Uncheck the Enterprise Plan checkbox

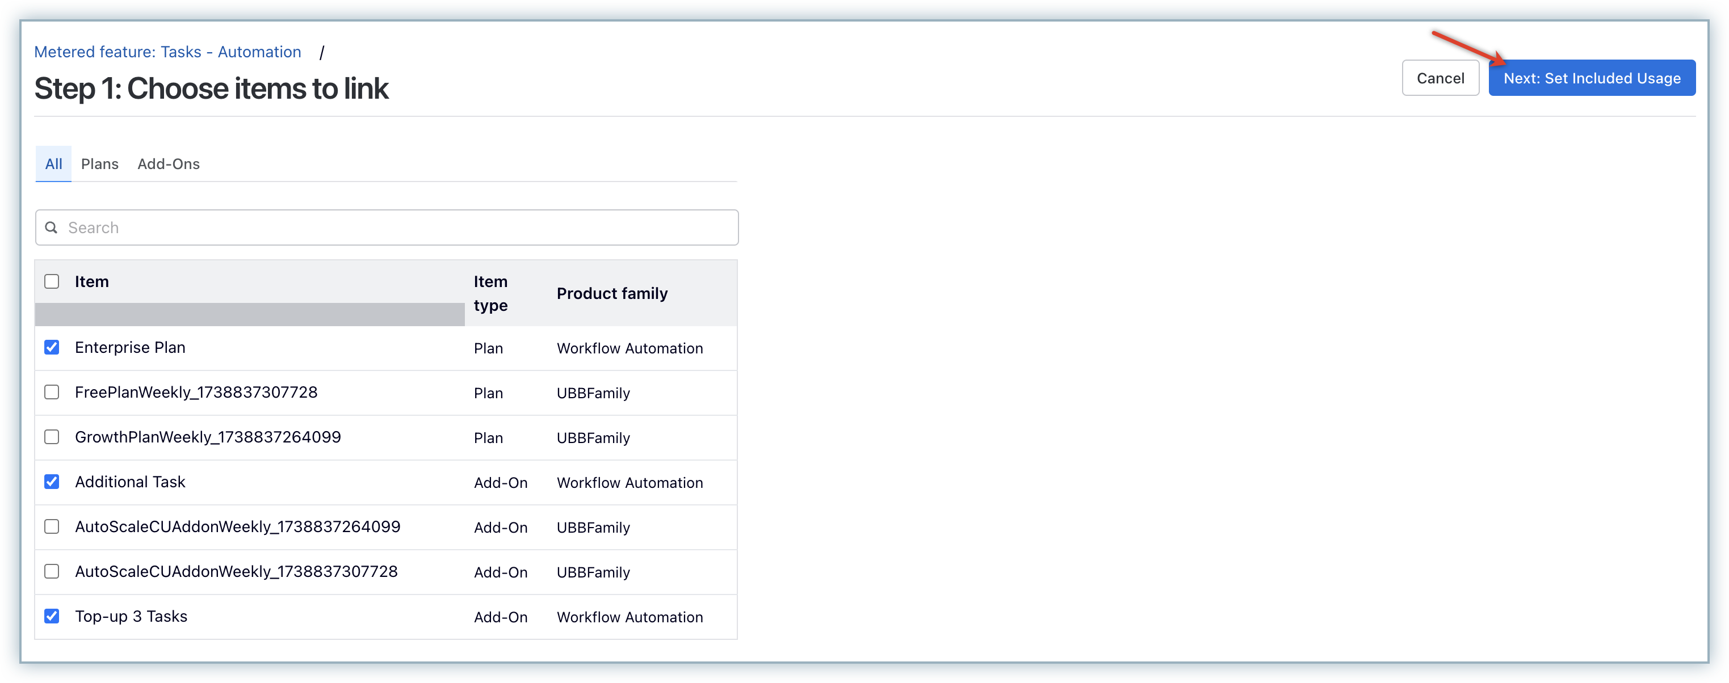coord(52,348)
